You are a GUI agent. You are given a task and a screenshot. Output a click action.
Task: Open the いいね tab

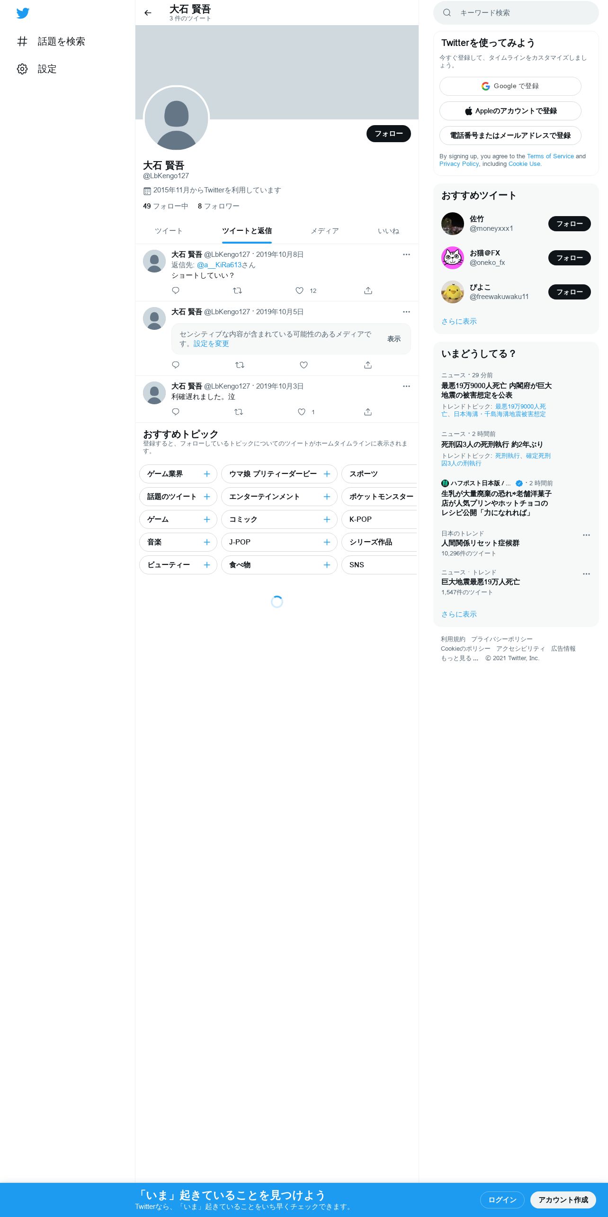click(x=388, y=231)
